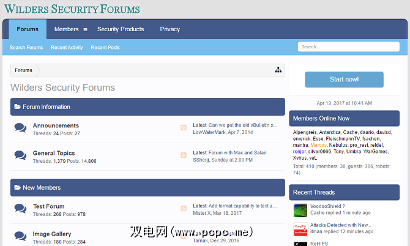Open the Security Products tab
This screenshot has height=246, width=410.
[x=121, y=29]
